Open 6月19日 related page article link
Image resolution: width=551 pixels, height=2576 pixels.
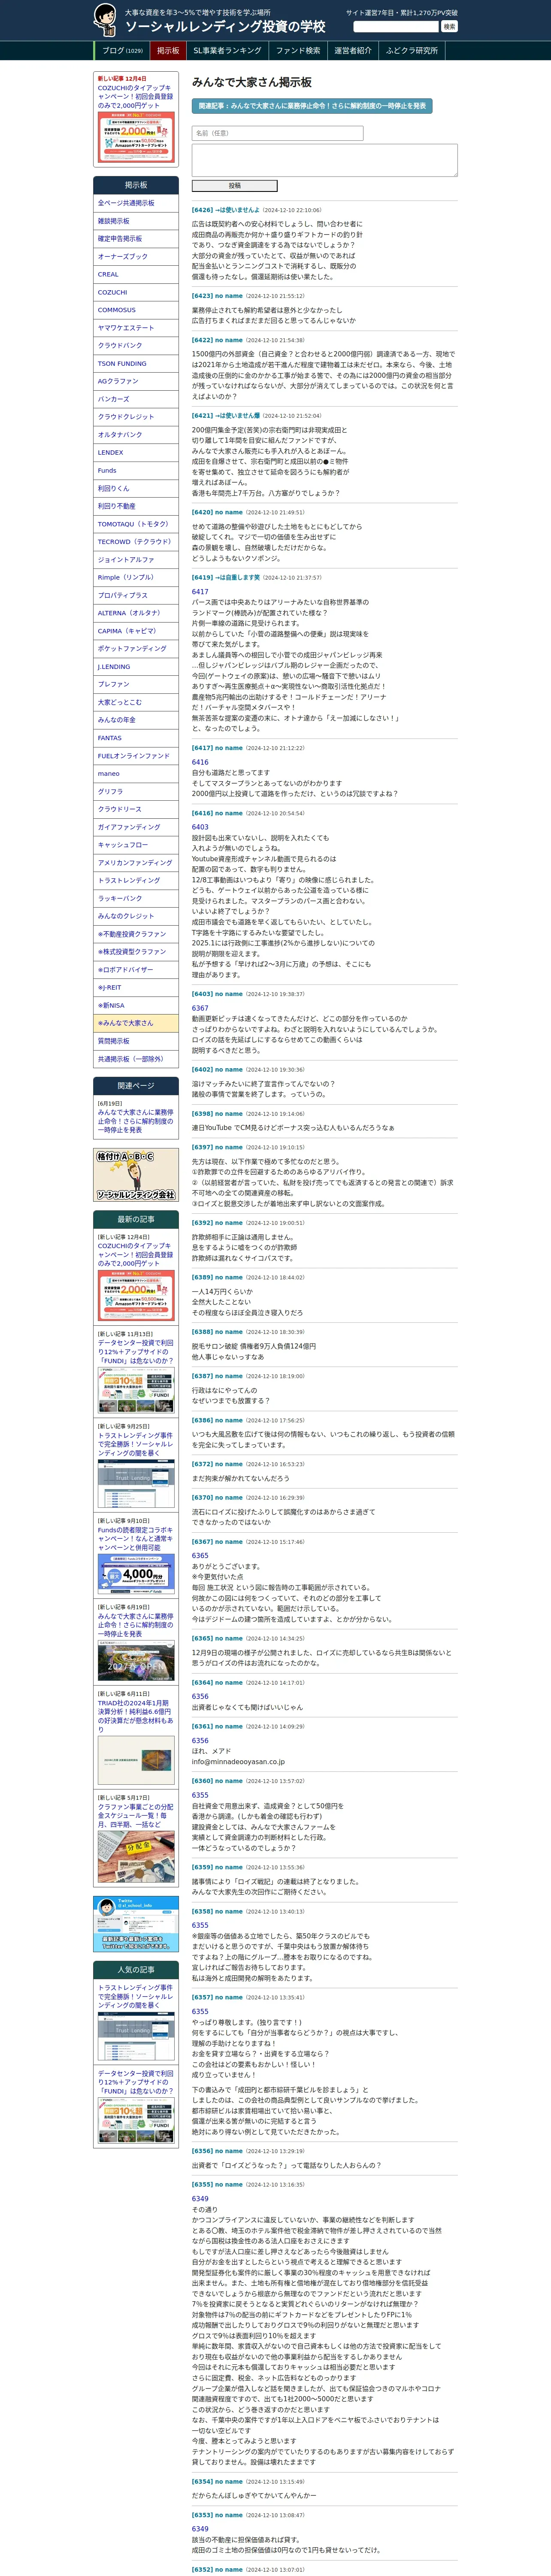coord(135,1121)
